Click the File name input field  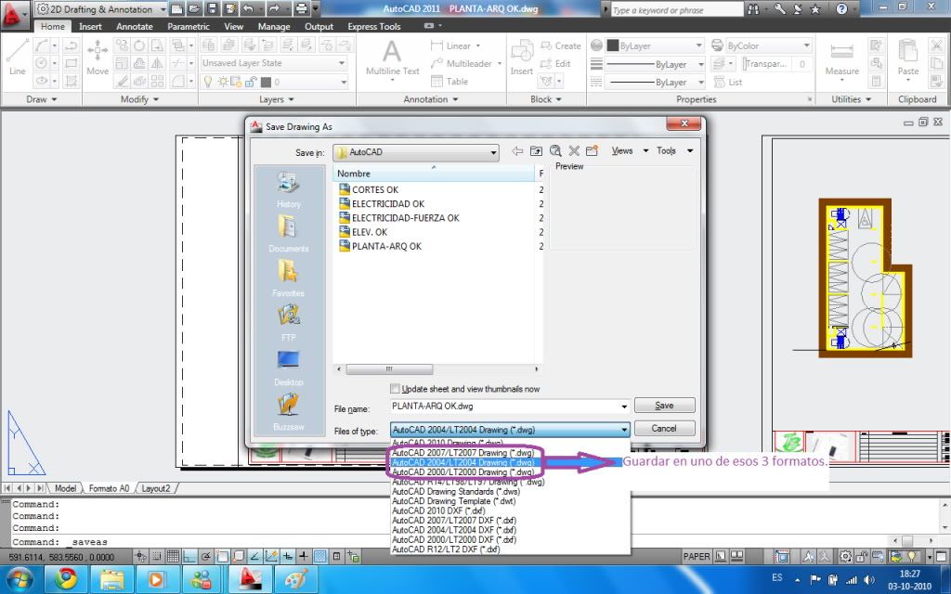coord(505,407)
